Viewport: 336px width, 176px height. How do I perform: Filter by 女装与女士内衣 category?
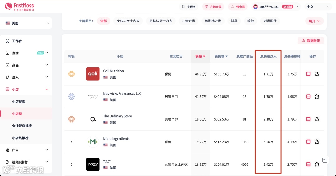(128, 21)
